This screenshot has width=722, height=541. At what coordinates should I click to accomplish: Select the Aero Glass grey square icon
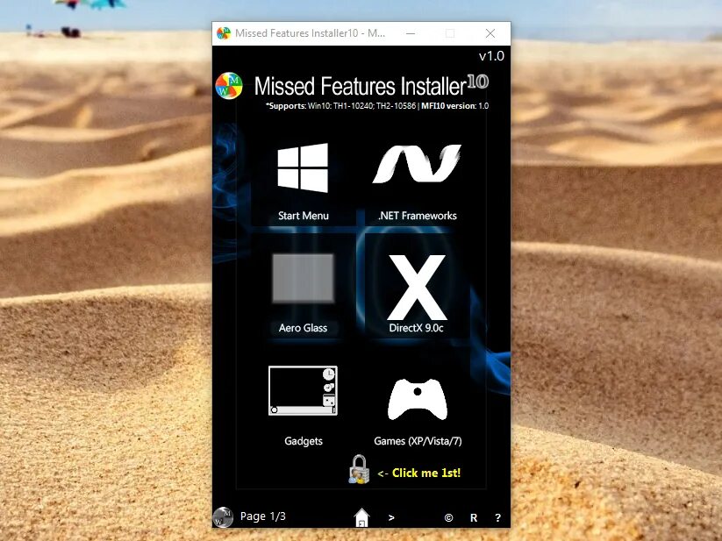(303, 277)
